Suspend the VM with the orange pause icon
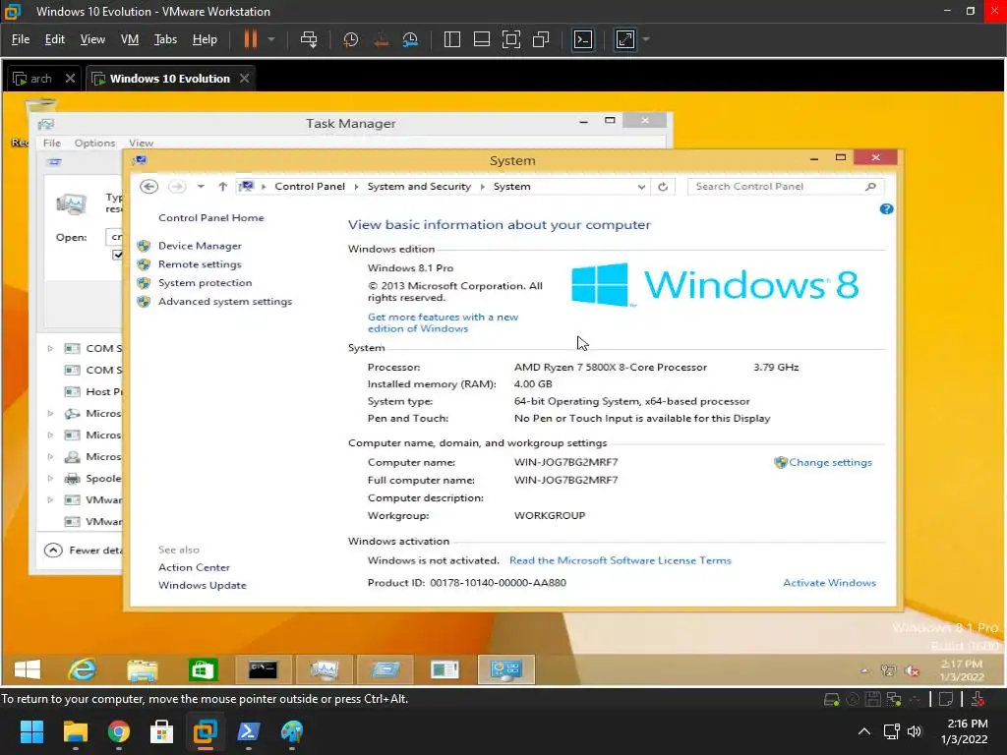Screen dimensions: 1007x755 click(251, 39)
